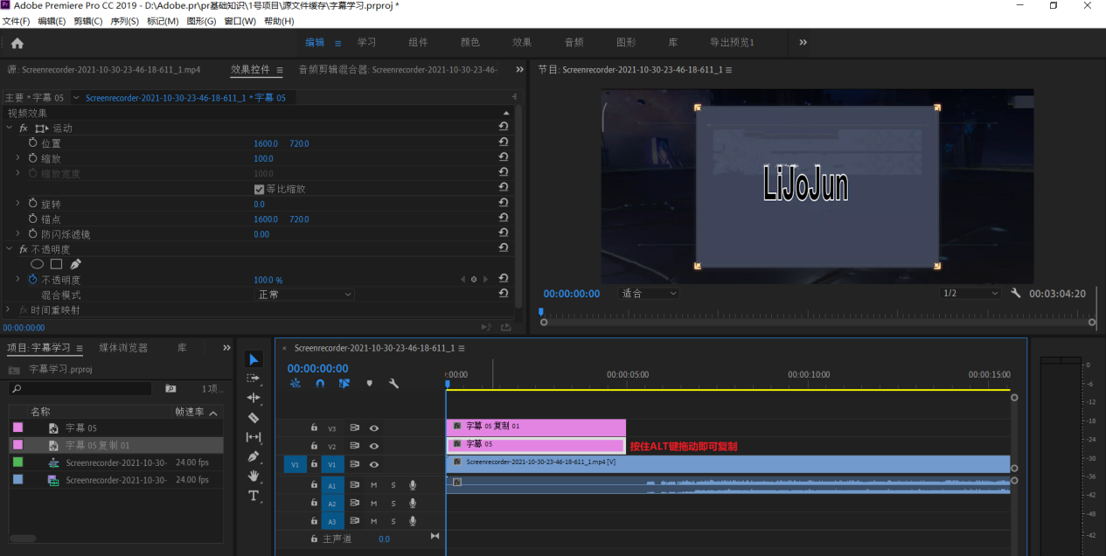This screenshot has width=1106, height=556.
Task: Hide track V3 with the eye icon
Action: click(374, 428)
